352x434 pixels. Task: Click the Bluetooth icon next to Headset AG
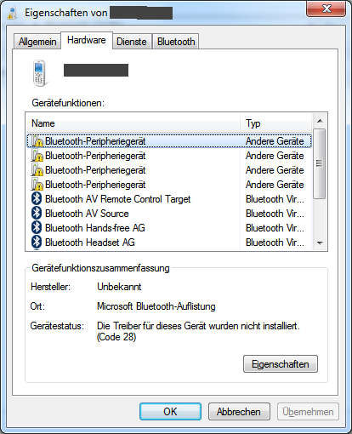point(37,243)
